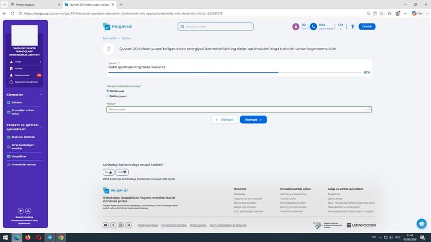The image size is (431, 242).
Task: Open Elektron ishtirok sidebar item
Action: pos(23,137)
